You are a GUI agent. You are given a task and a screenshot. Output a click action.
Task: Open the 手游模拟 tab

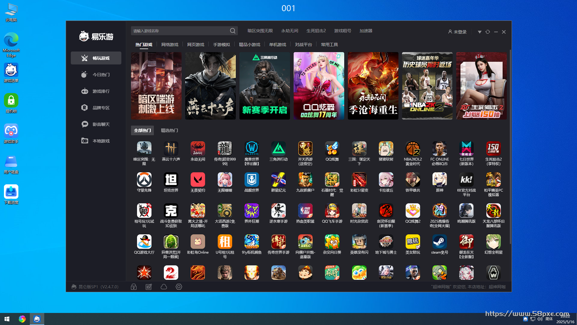tap(222, 45)
